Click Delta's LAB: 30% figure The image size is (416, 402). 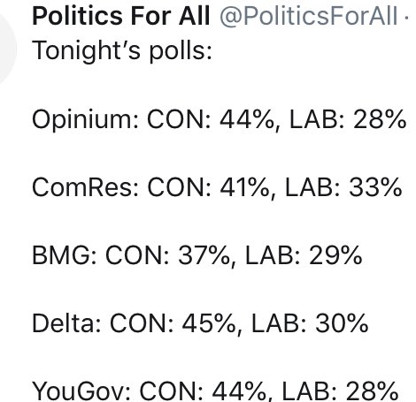coord(310,323)
